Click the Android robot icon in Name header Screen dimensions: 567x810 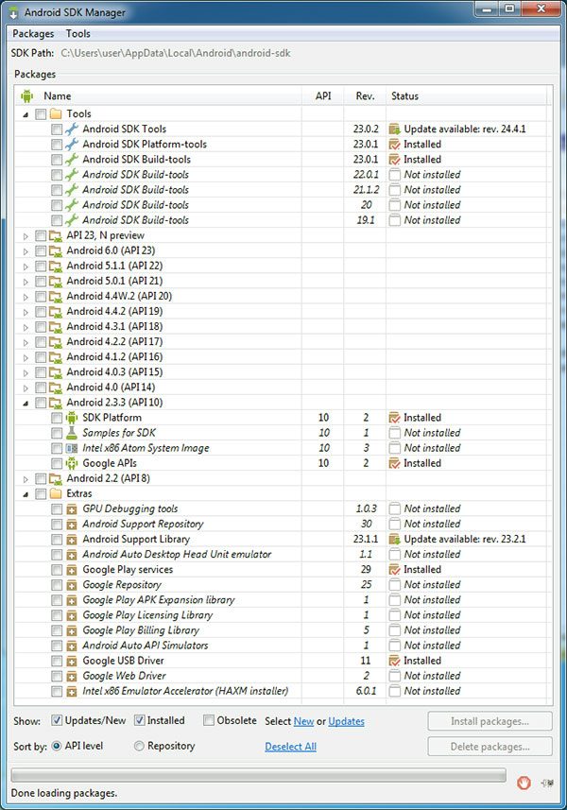pyautogui.click(x=26, y=96)
